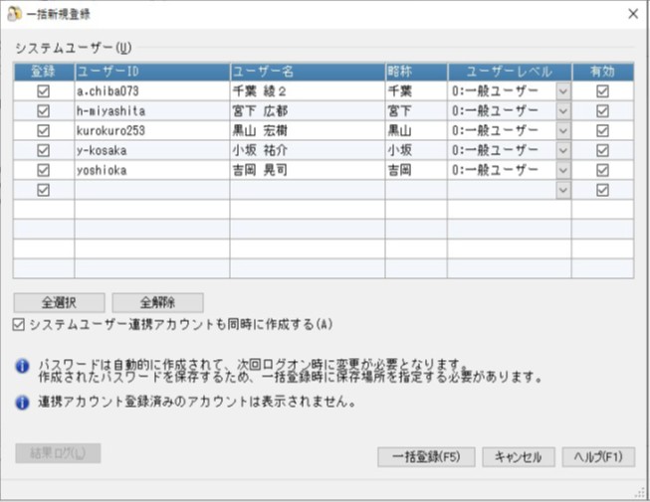
Task: Uncheck the 登録 checkbox for a.chiba073
Action: coord(43,90)
